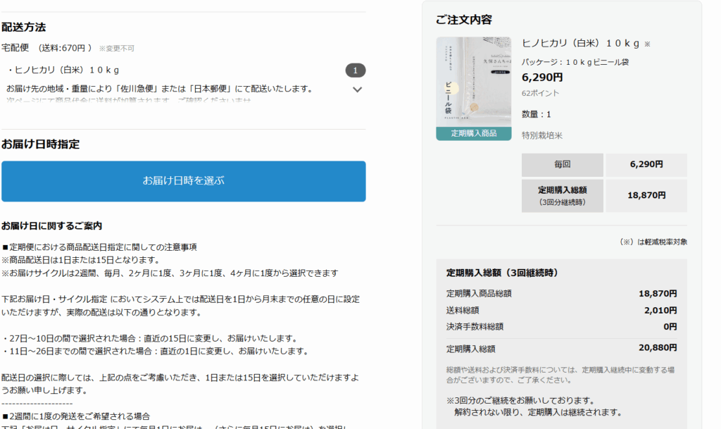Click the ご注文内容 heading

coord(463,20)
